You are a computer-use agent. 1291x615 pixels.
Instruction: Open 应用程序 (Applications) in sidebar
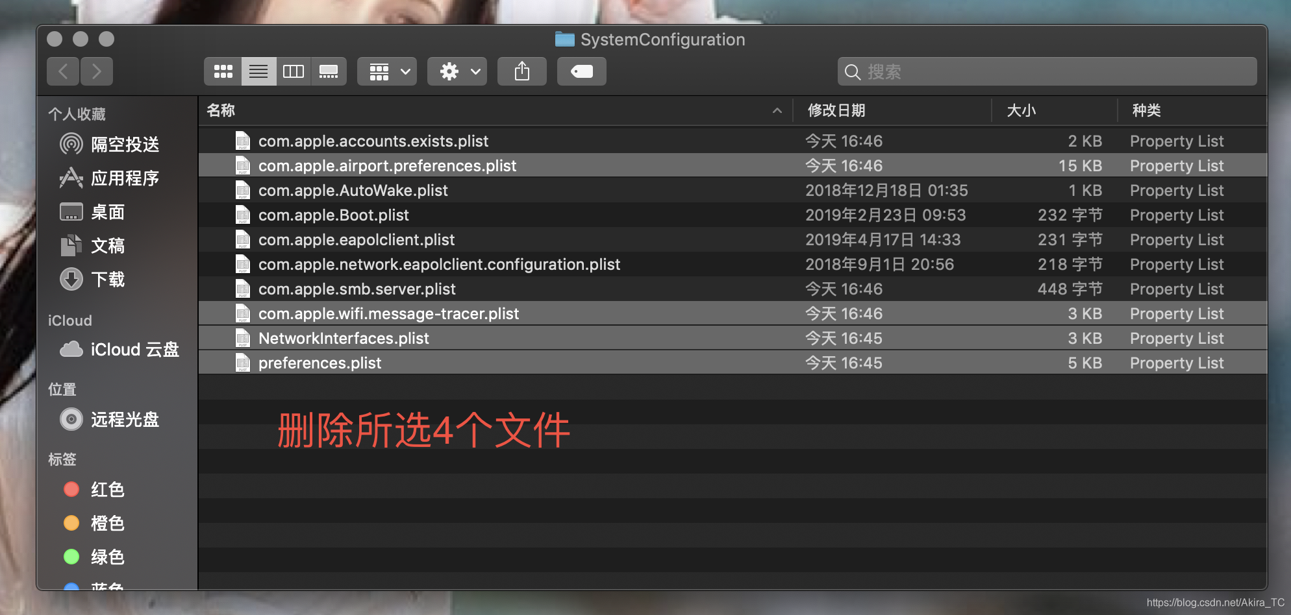point(109,178)
